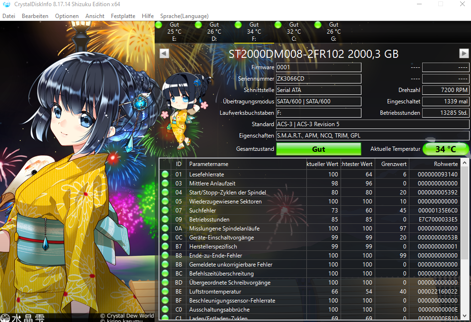Viewport: 471px width, 322px height.
Task: Click the 34 °C temperature button
Action: pyautogui.click(x=445, y=149)
